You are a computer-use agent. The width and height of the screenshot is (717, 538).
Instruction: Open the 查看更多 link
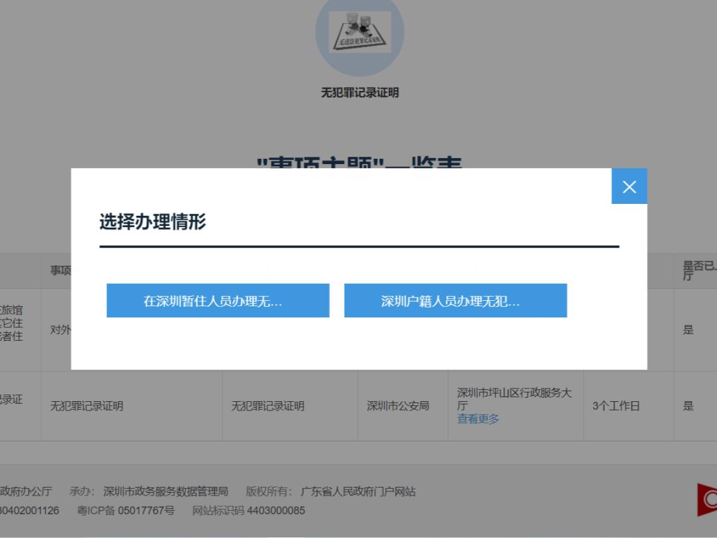coord(478,419)
